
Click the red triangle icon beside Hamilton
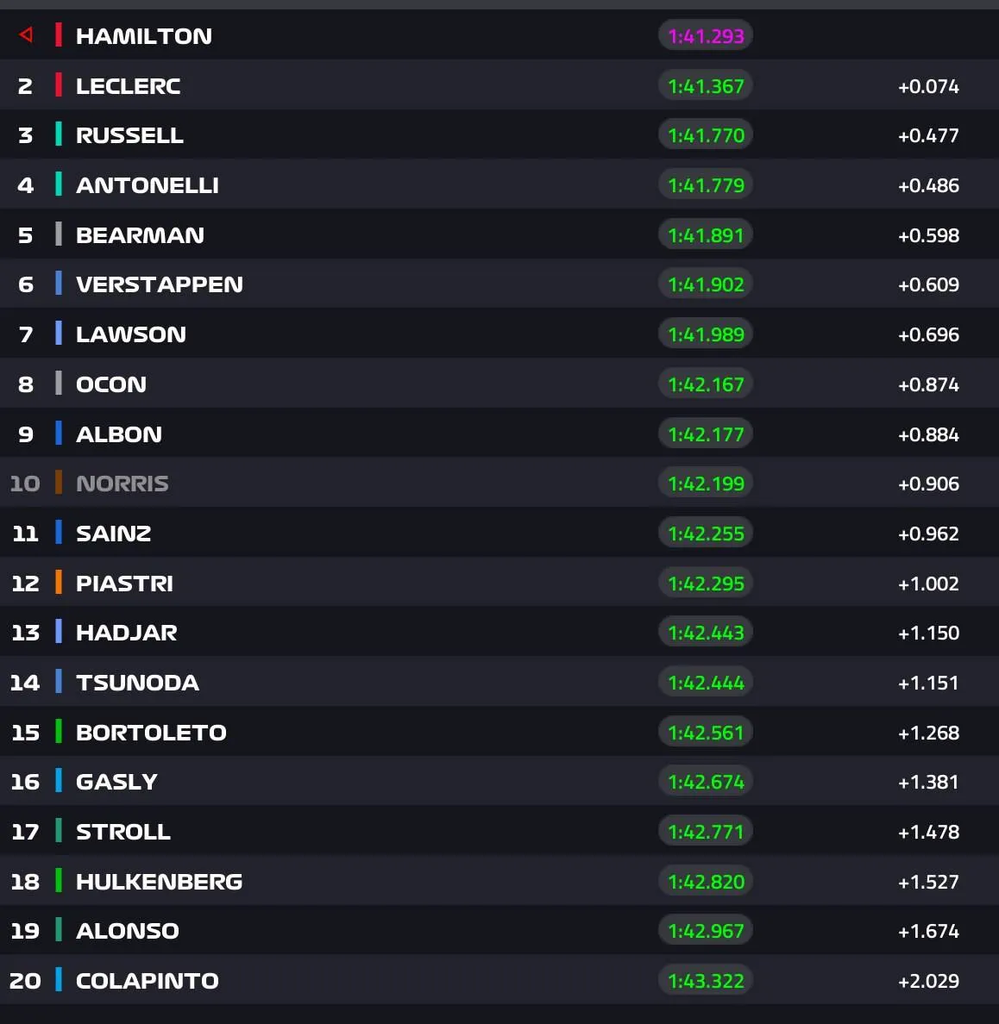[26, 34]
